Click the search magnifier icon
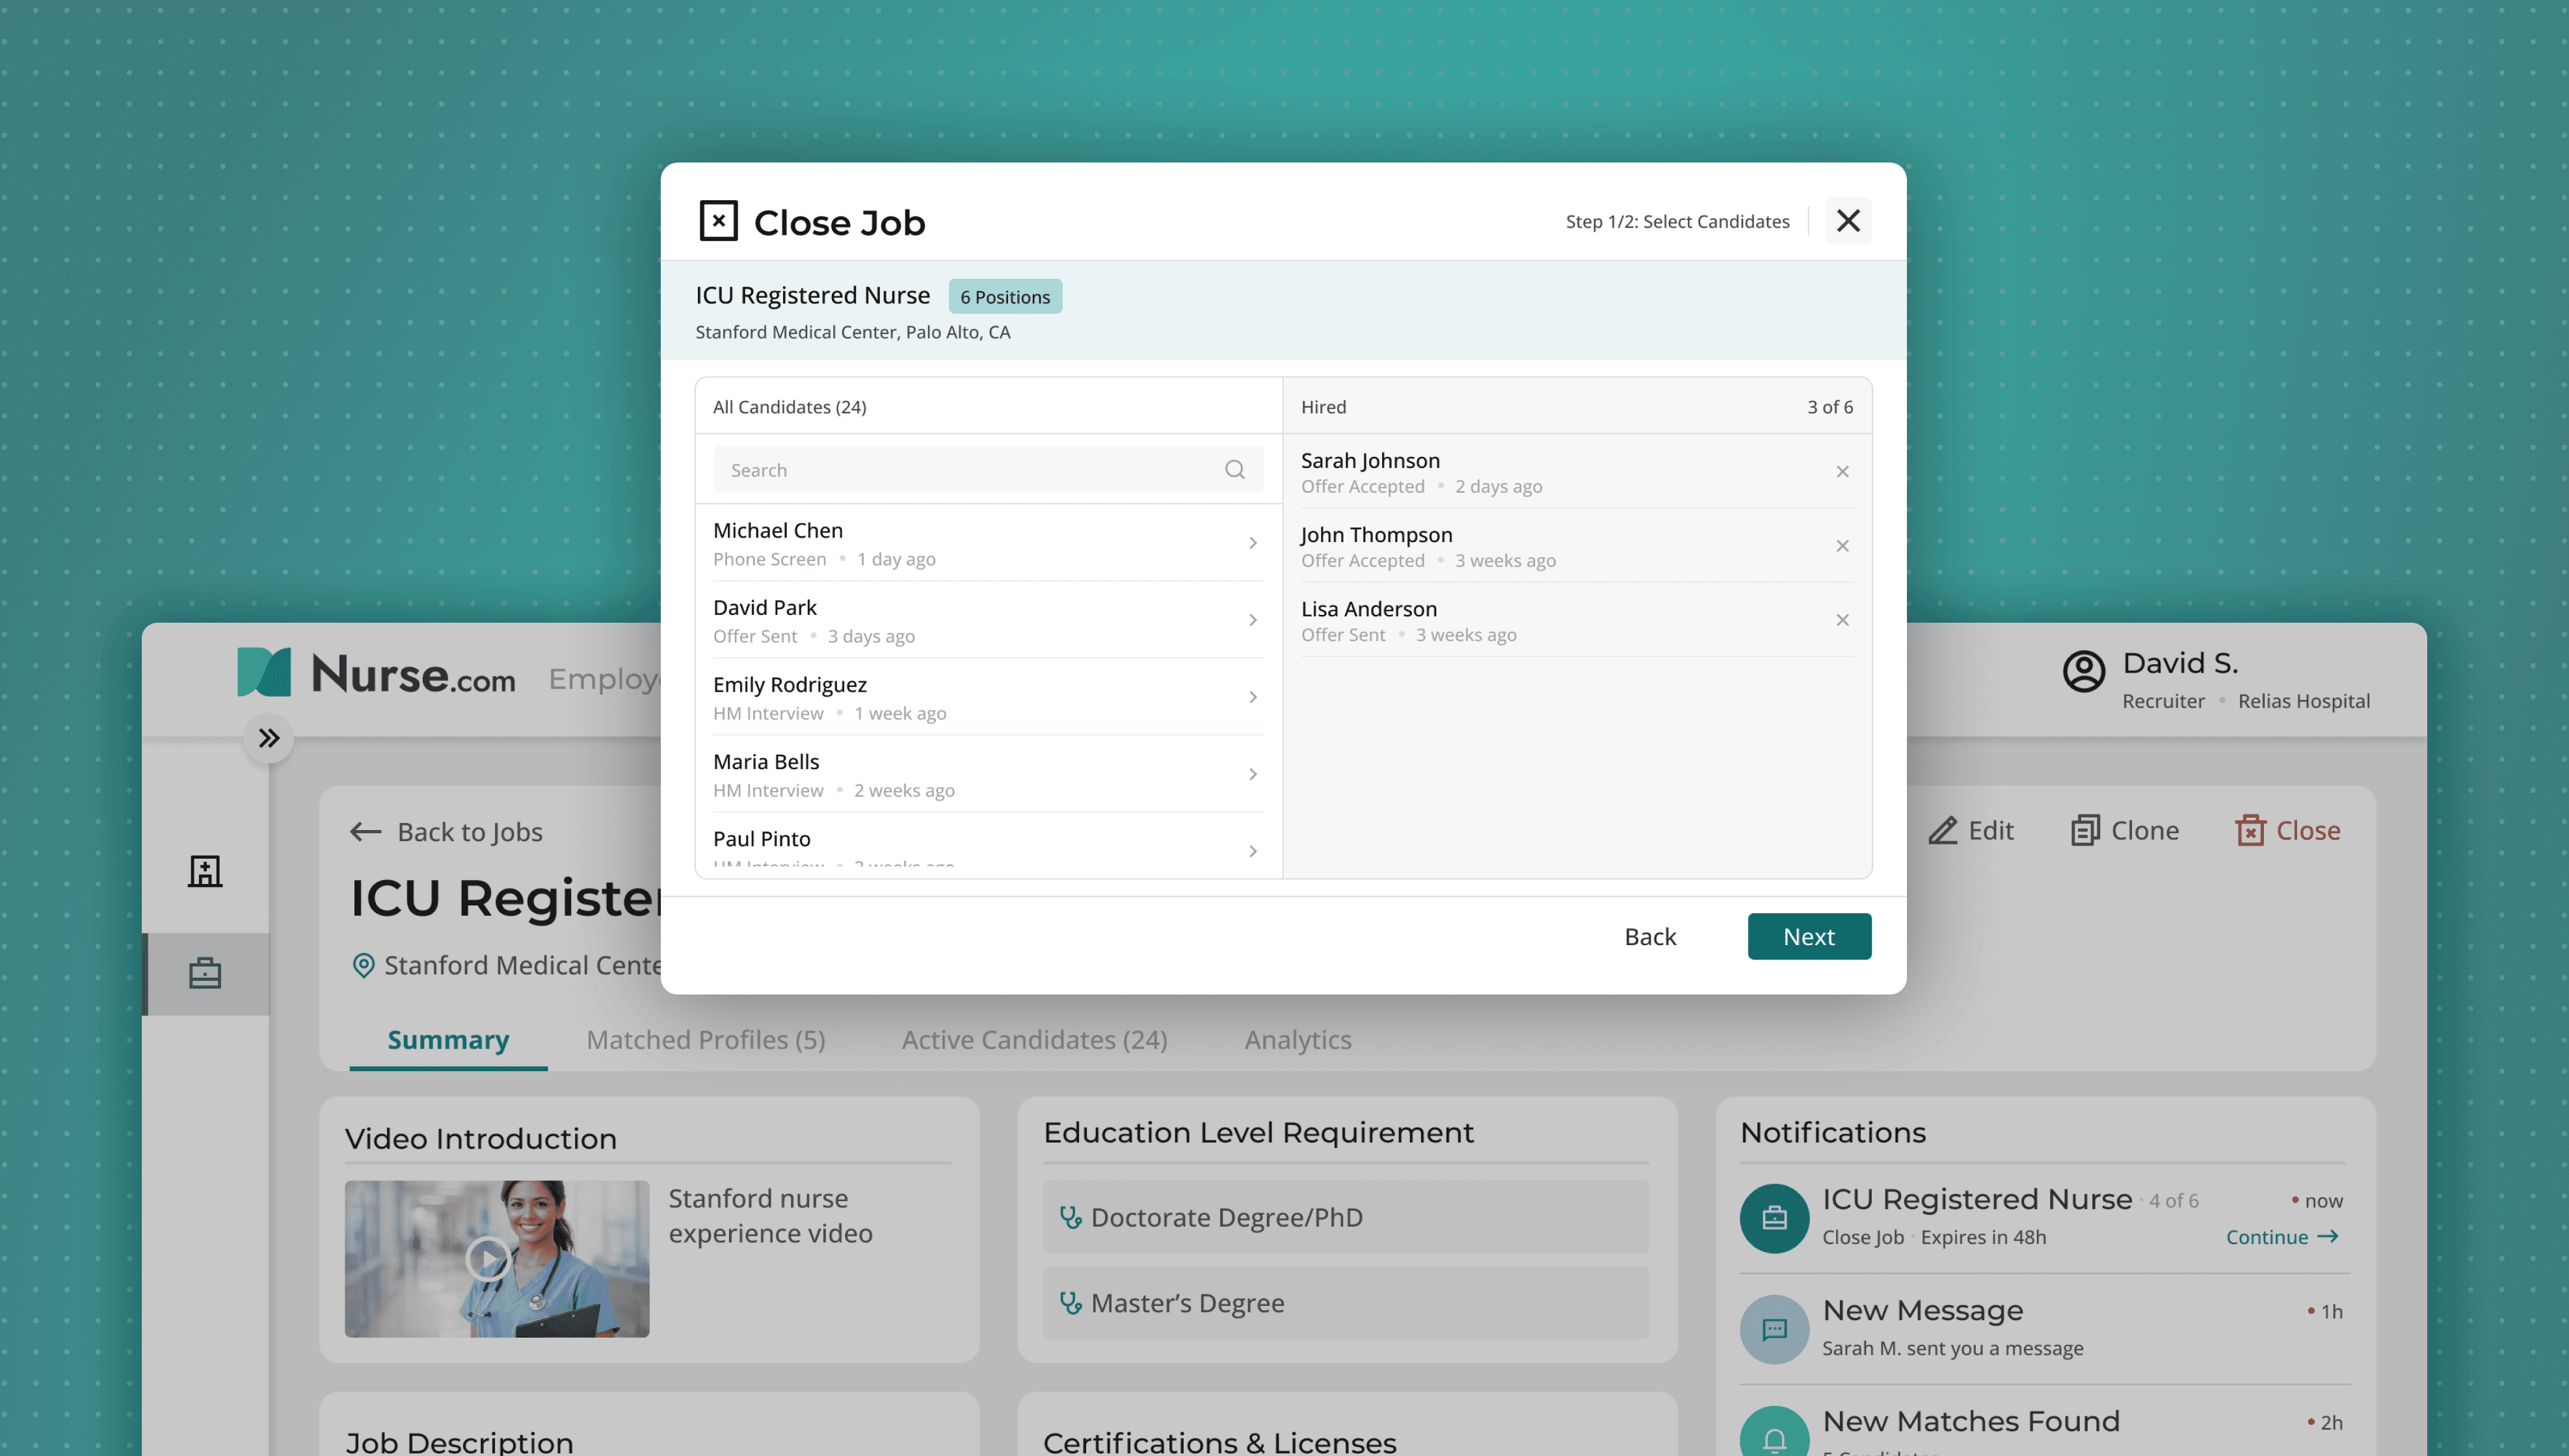The image size is (2569, 1456). click(1234, 470)
